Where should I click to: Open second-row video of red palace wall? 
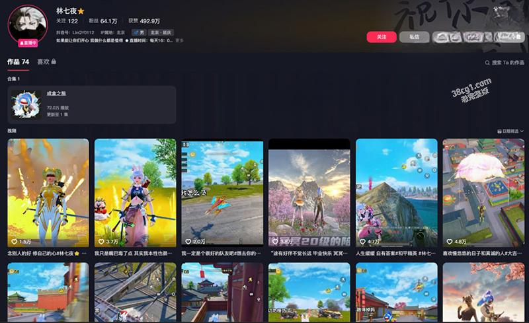point(48,293)
